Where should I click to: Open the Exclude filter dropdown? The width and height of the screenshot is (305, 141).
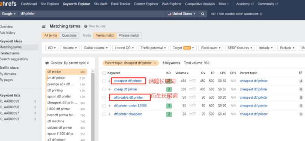287,48
